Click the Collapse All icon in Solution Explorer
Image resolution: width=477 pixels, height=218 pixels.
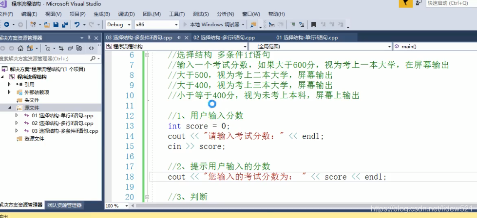(70, 48)
